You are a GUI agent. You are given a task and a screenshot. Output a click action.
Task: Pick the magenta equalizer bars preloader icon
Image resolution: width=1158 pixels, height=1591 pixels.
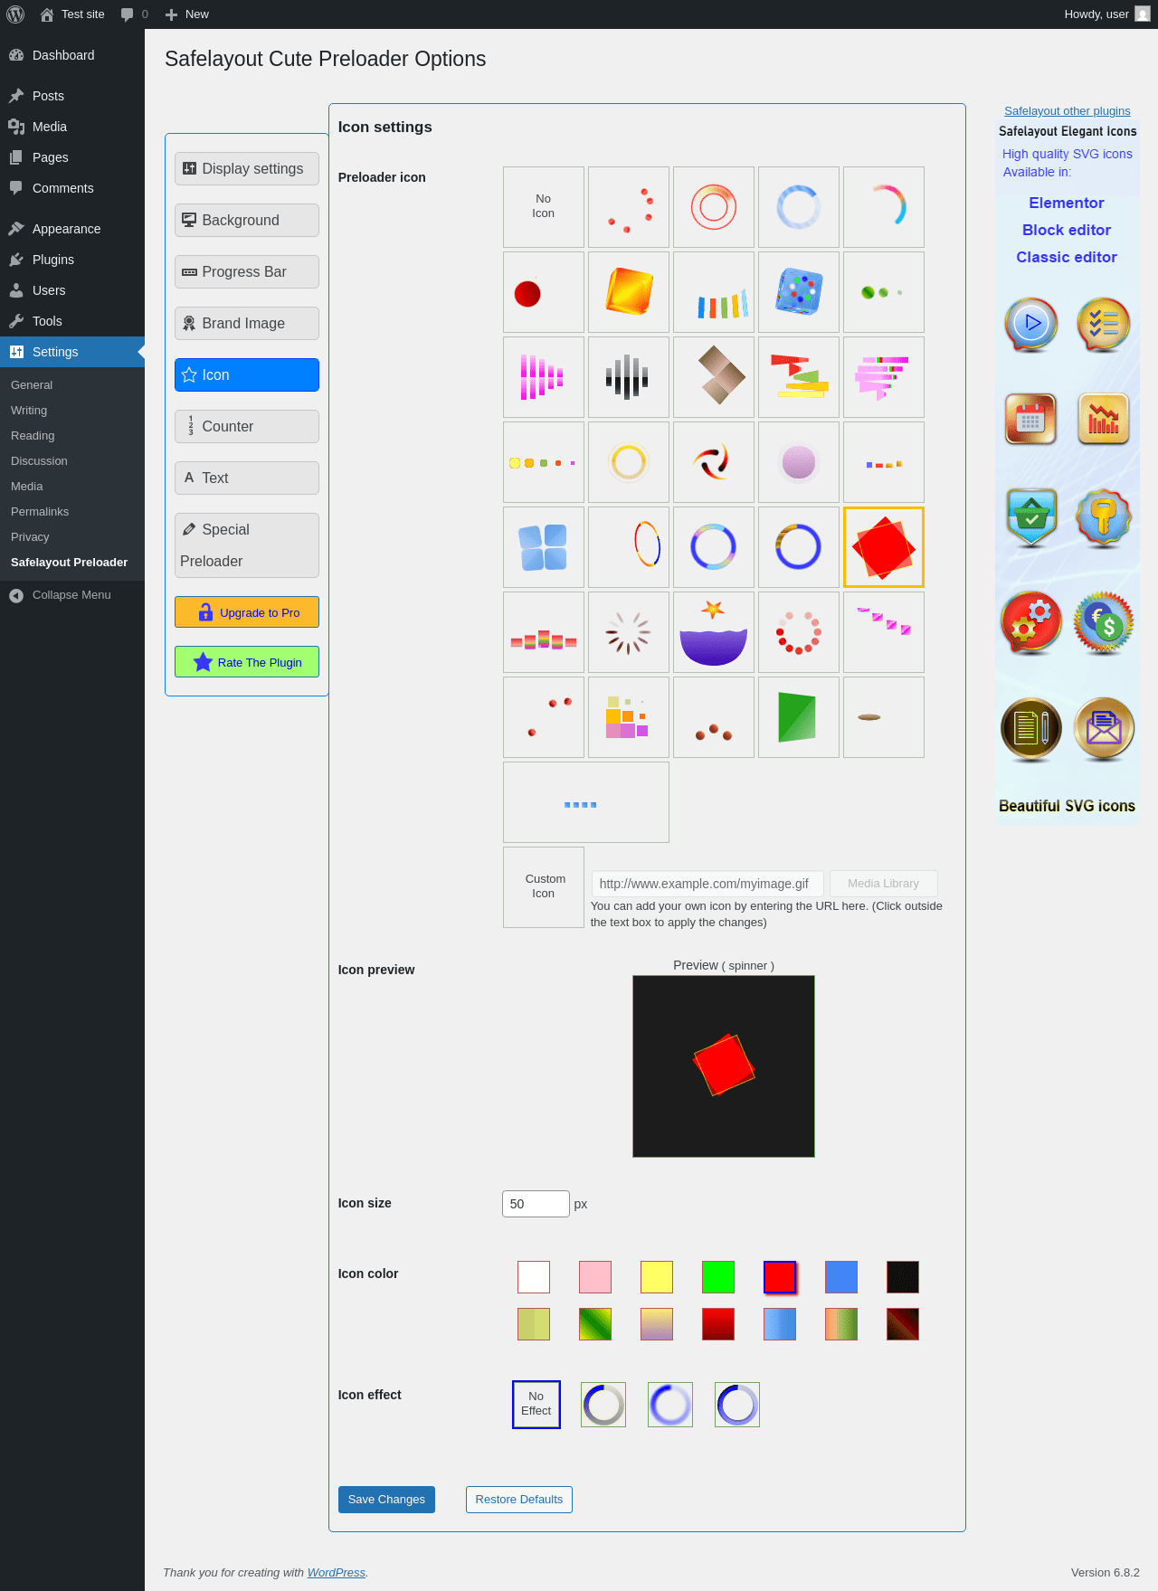point(543,377)
